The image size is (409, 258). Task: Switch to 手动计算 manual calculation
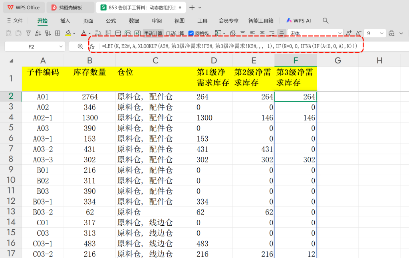click(153, 33)
